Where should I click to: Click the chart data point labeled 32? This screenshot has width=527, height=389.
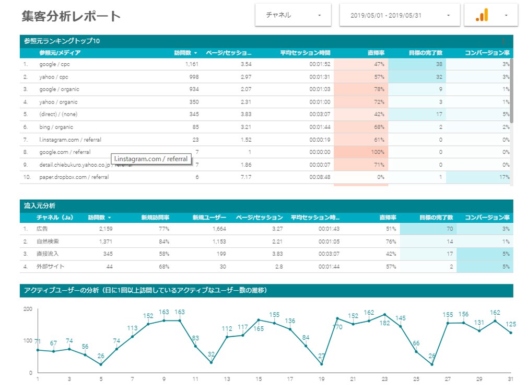(211, 362)
